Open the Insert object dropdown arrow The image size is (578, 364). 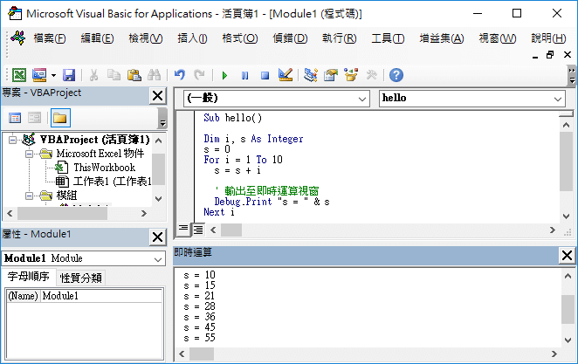pos(53,75)
